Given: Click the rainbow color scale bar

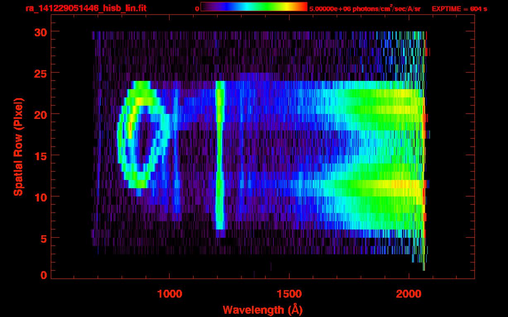Looking at the screenshot, I should click(254, 7).
